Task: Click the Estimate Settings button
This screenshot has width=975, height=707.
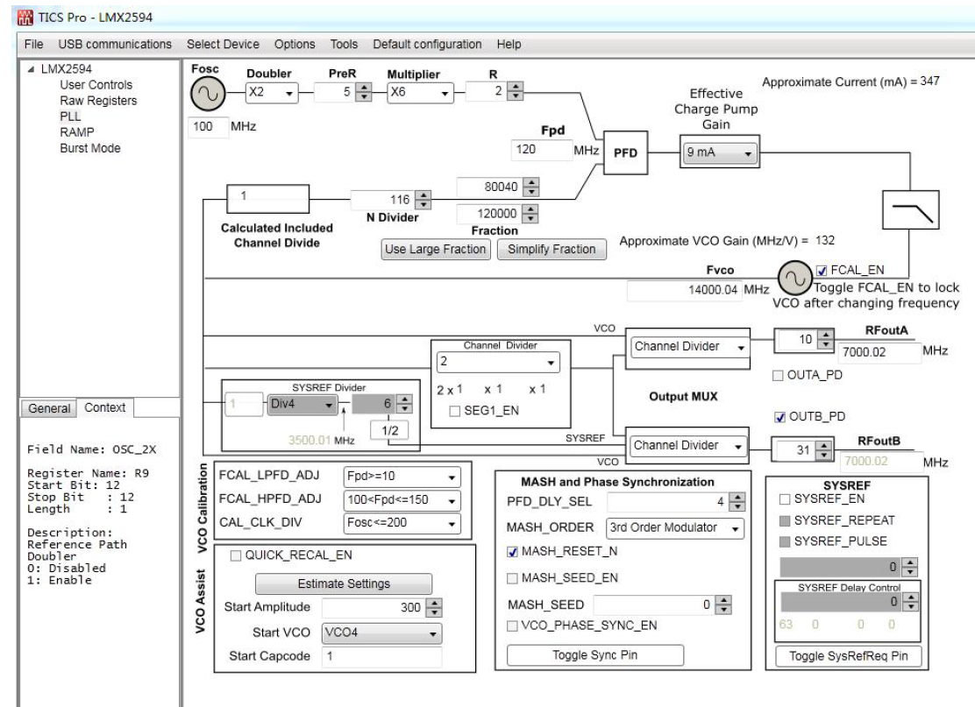Action: (x=344, y=584)
